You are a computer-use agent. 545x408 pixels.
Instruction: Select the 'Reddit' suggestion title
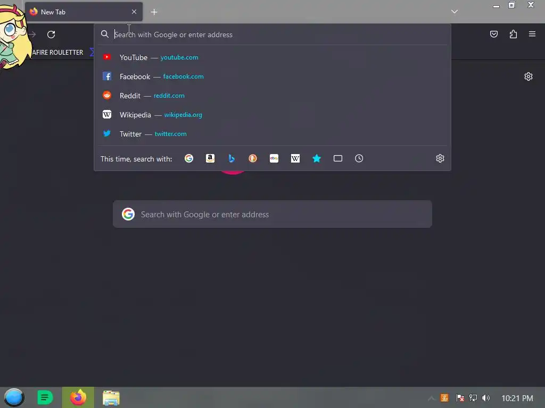[130, 96]
